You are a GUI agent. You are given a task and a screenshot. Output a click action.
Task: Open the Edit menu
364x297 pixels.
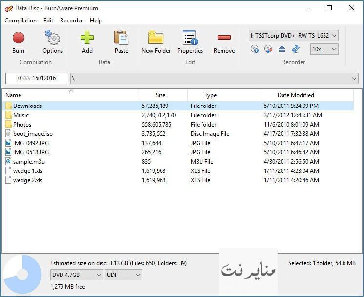[48, 21]
